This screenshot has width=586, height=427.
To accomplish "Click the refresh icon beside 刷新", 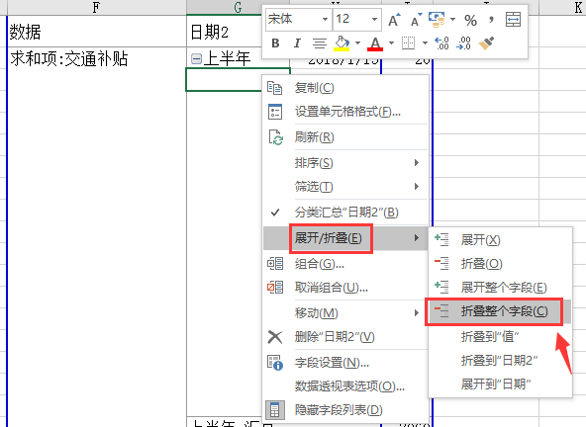I will coord(276,137).
